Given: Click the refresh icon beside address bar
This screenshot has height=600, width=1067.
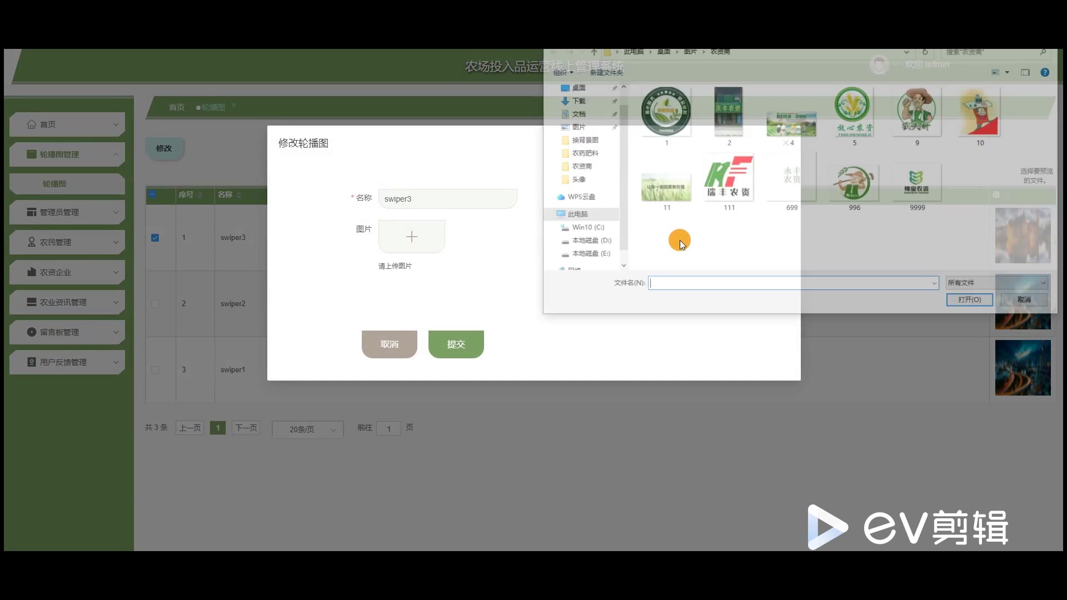Looking at the screenshot, I should [925, 52].
